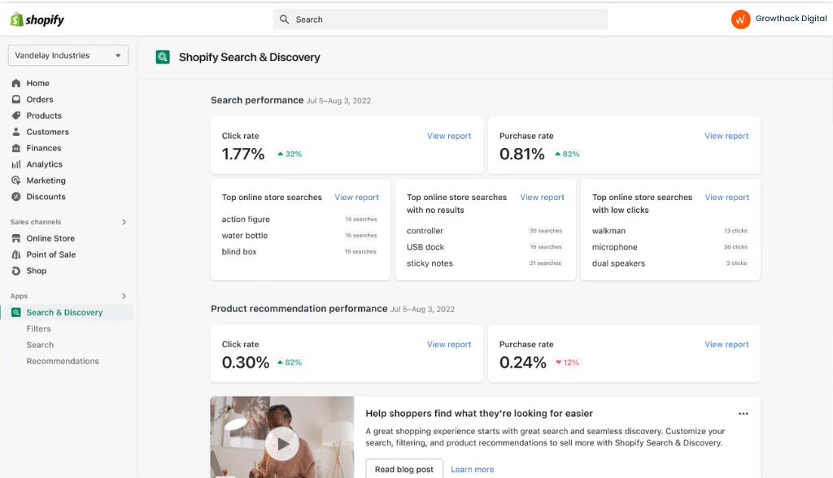
Task: Click the 'water bottle' search term
Action: click(245, 236)
